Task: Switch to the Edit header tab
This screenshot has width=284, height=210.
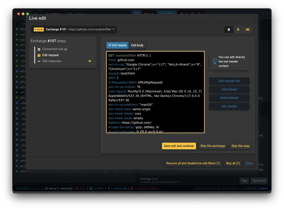Action: pos(117,45)
